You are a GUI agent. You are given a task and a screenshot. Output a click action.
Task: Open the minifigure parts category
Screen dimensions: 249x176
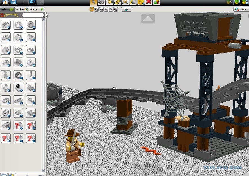[x=6, y=87]
